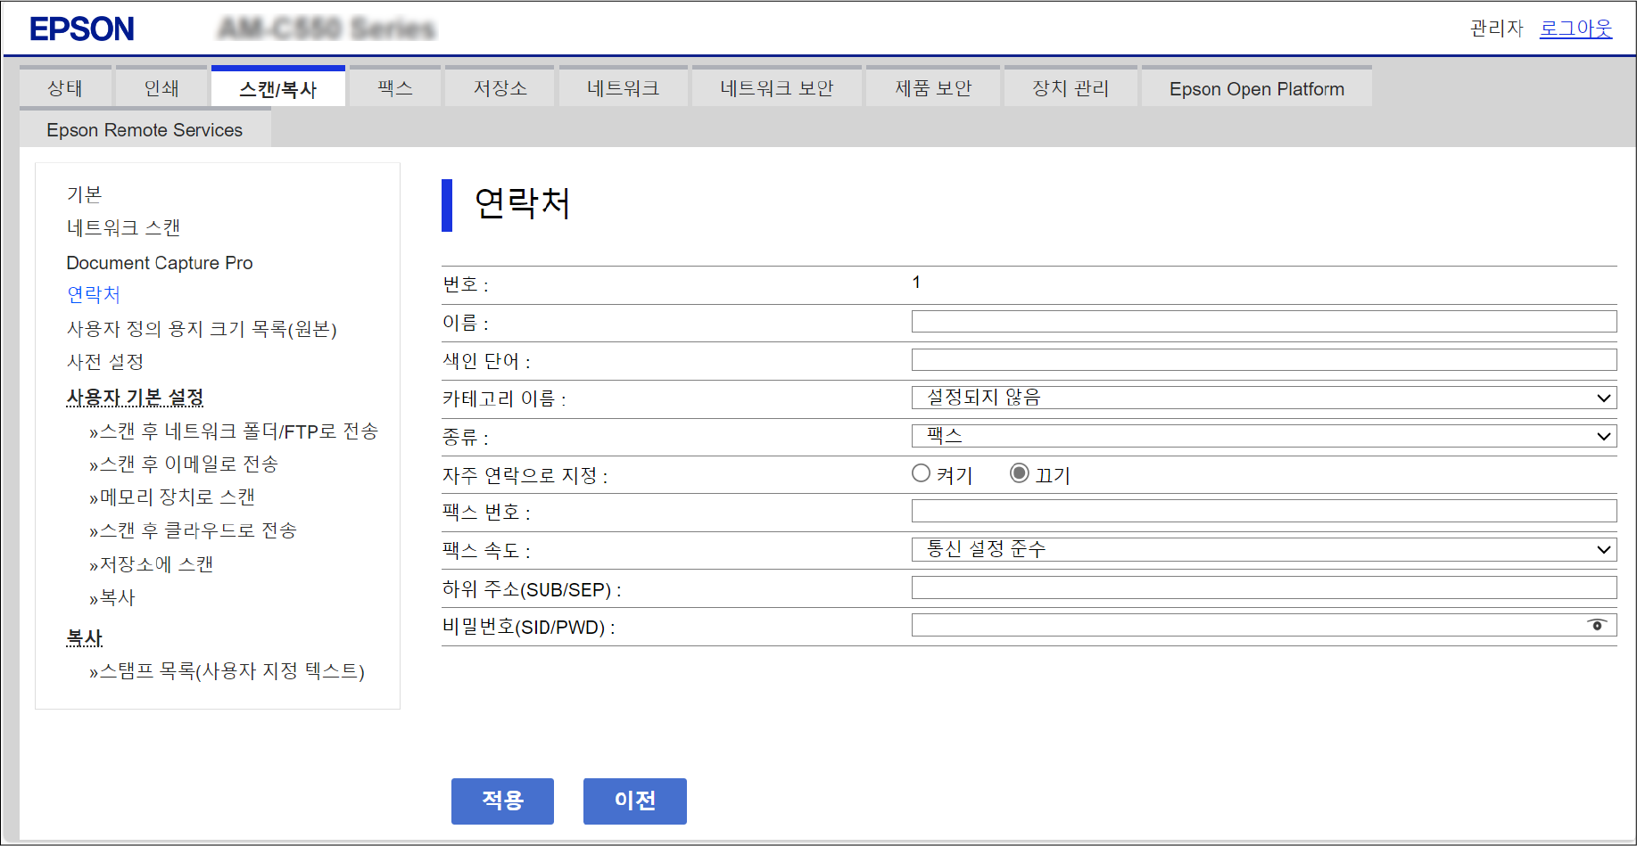This screenshot has height=846, width=1637.
Task: Open the 팩스 속도 dropdown
Action: coord(1263,549)
